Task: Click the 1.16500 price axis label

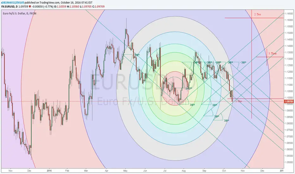Action: tap(289, 14)
